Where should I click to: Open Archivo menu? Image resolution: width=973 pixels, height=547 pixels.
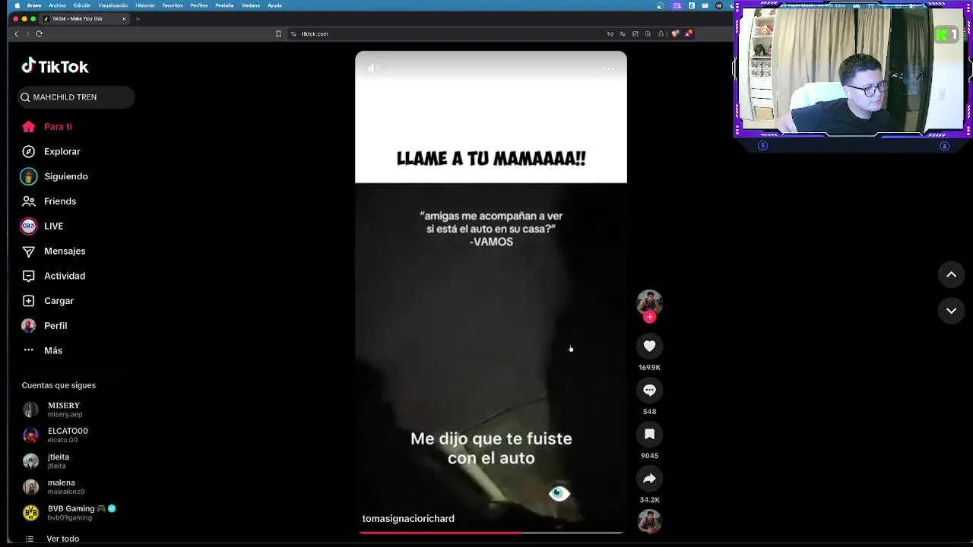tap(57, 5)
